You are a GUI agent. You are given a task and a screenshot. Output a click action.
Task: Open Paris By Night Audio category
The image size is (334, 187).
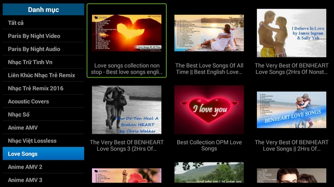[43, 49]
